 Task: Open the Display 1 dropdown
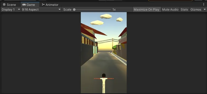tap(11, 10)
